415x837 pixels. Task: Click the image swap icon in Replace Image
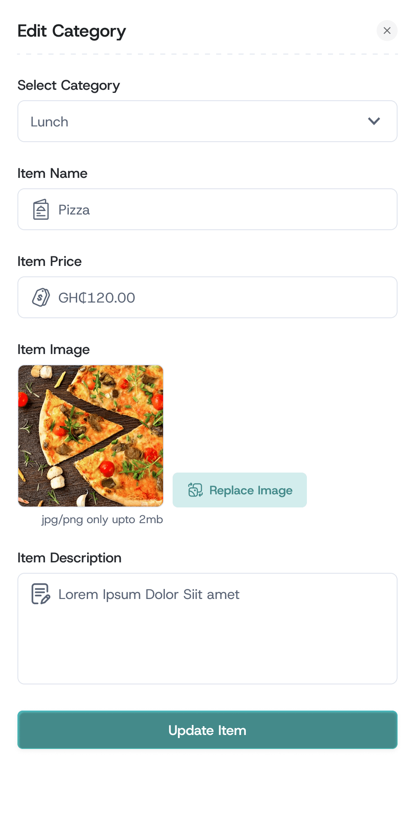pyautogui.click(x=195, y=490)
